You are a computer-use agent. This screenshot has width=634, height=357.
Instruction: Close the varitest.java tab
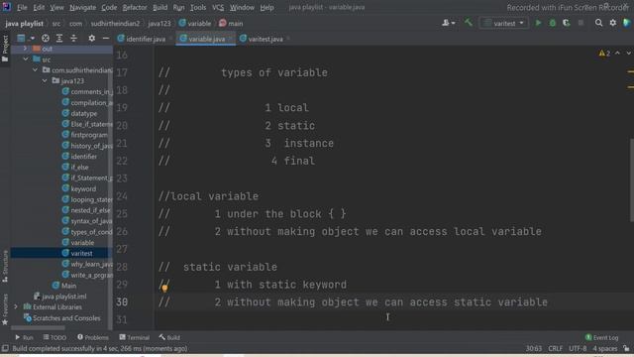pos(288,39)
